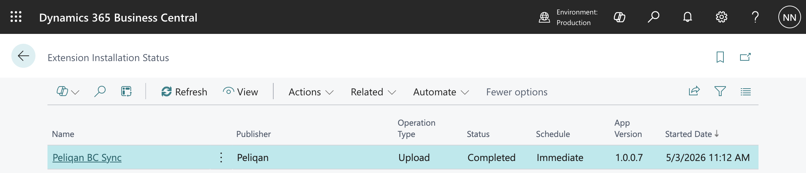Click Fewer options
The image size is (806, 173).
pos(517,92)
